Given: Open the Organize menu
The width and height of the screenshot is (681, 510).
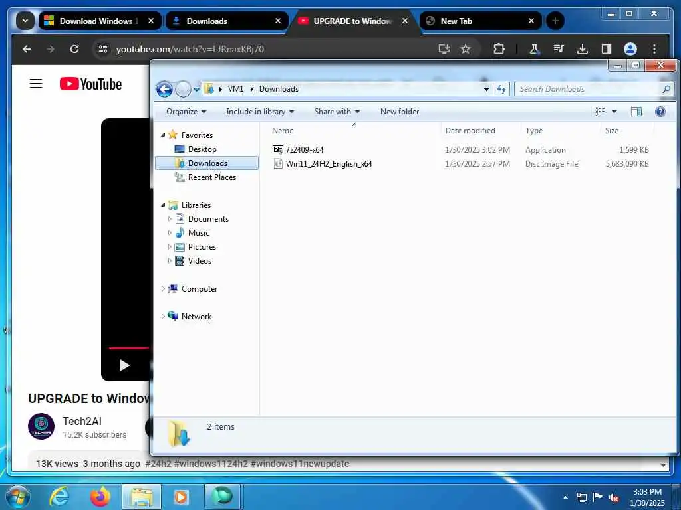Looking at the screenshot, I should (x=186, y=112).
